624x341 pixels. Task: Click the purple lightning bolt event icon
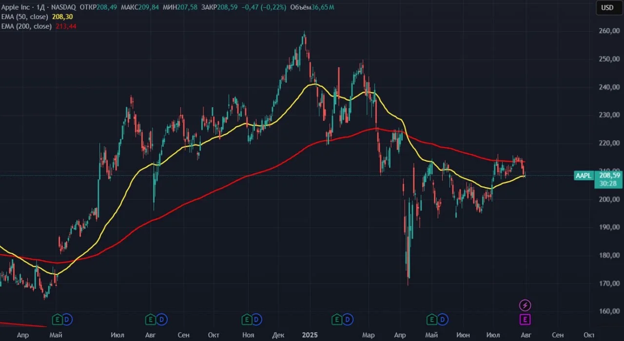pos(525,305)
